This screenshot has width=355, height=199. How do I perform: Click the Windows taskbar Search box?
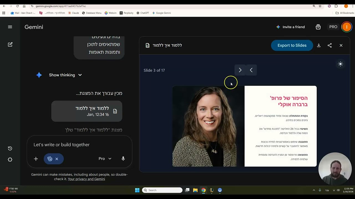click(162, 190)
